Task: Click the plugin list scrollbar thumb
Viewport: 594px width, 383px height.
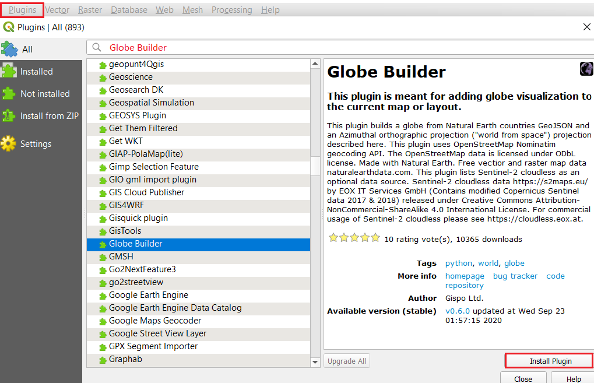Action: point(315,166)
